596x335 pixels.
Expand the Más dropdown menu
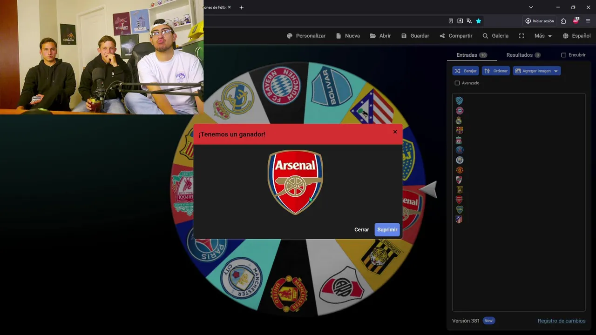[x=543, y=36]
